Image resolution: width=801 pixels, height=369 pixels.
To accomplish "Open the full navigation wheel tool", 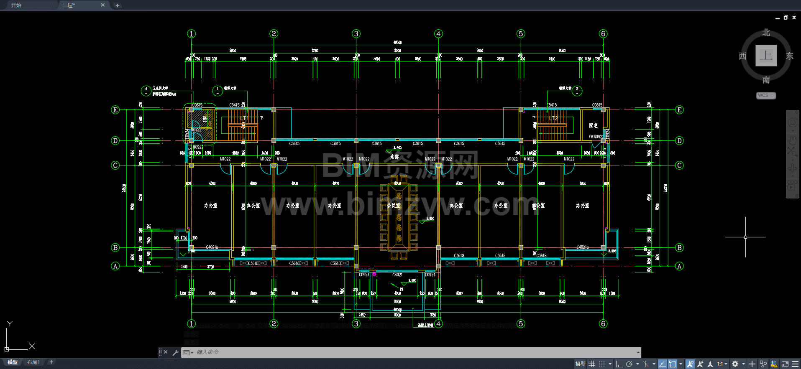I will coord(792,123).
